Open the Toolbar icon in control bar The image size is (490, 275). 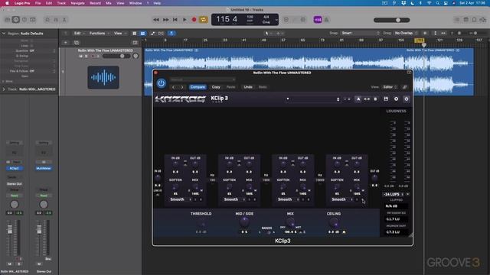click(32, 20)
